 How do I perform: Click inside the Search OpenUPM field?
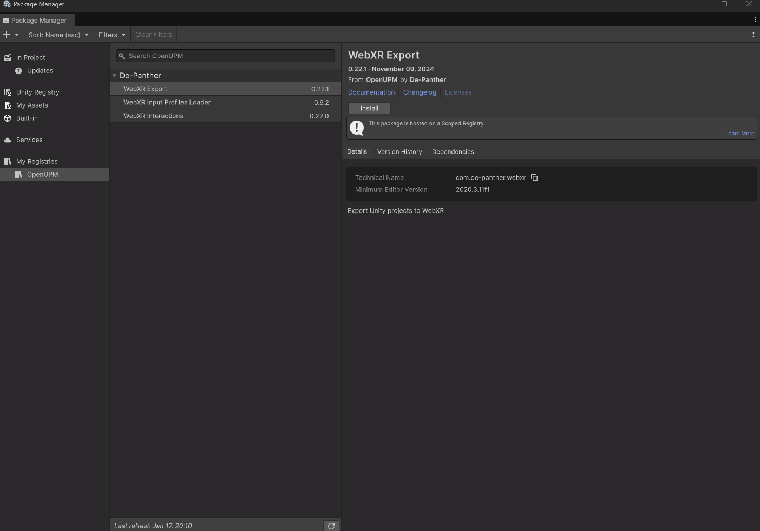(217, 56)
